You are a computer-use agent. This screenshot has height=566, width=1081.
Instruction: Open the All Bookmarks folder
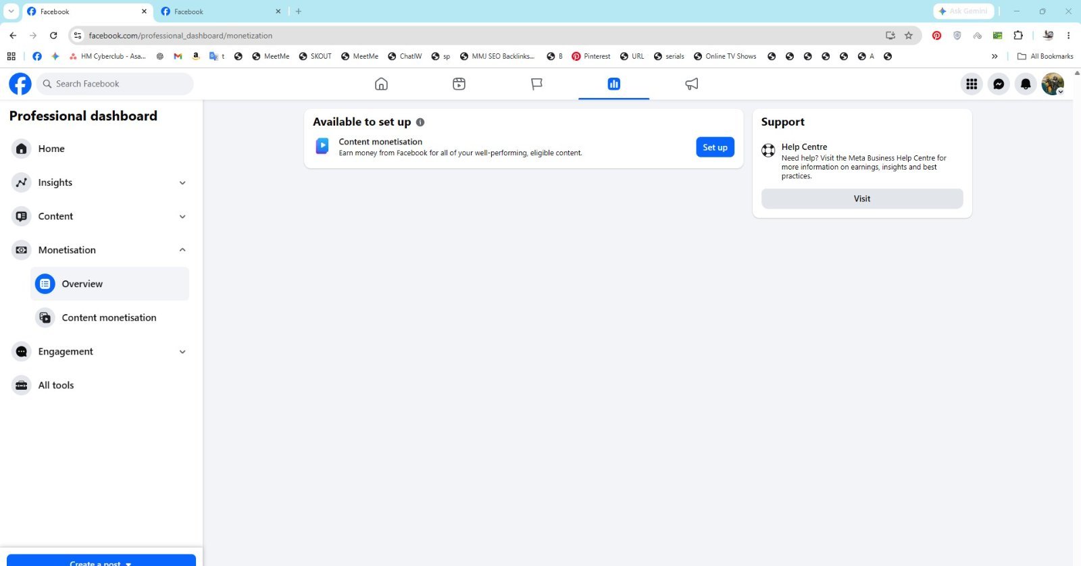(1045, 56)
